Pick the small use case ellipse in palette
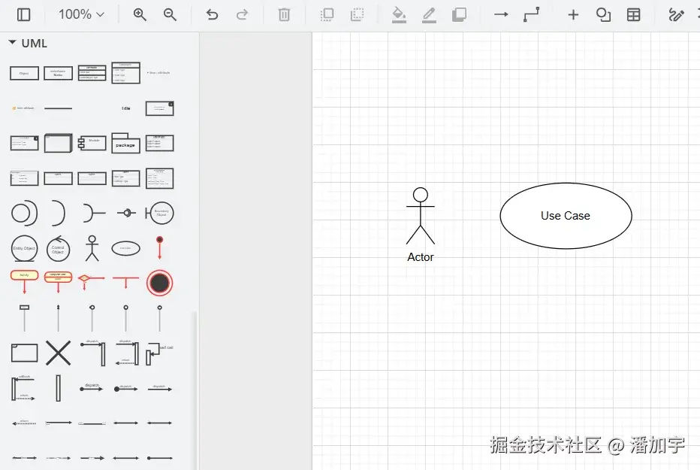Screen dimensions: 700x470 click(126, 248)
